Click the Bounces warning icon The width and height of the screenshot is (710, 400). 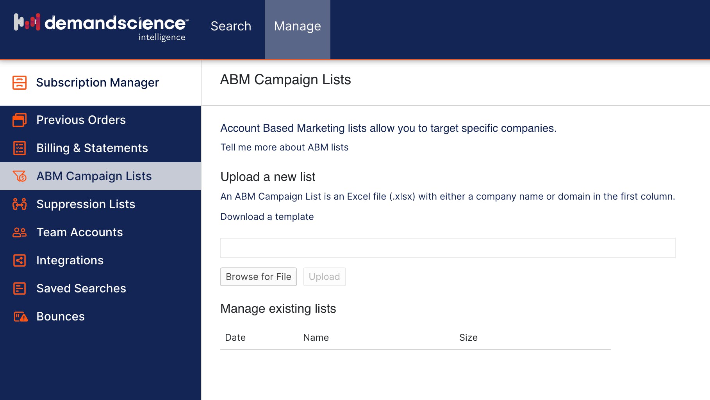click(x=21, y=317)
